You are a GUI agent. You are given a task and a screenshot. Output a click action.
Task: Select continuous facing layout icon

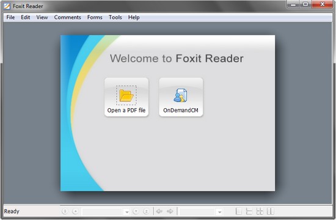pyautogui.click(x=260, y=211)
